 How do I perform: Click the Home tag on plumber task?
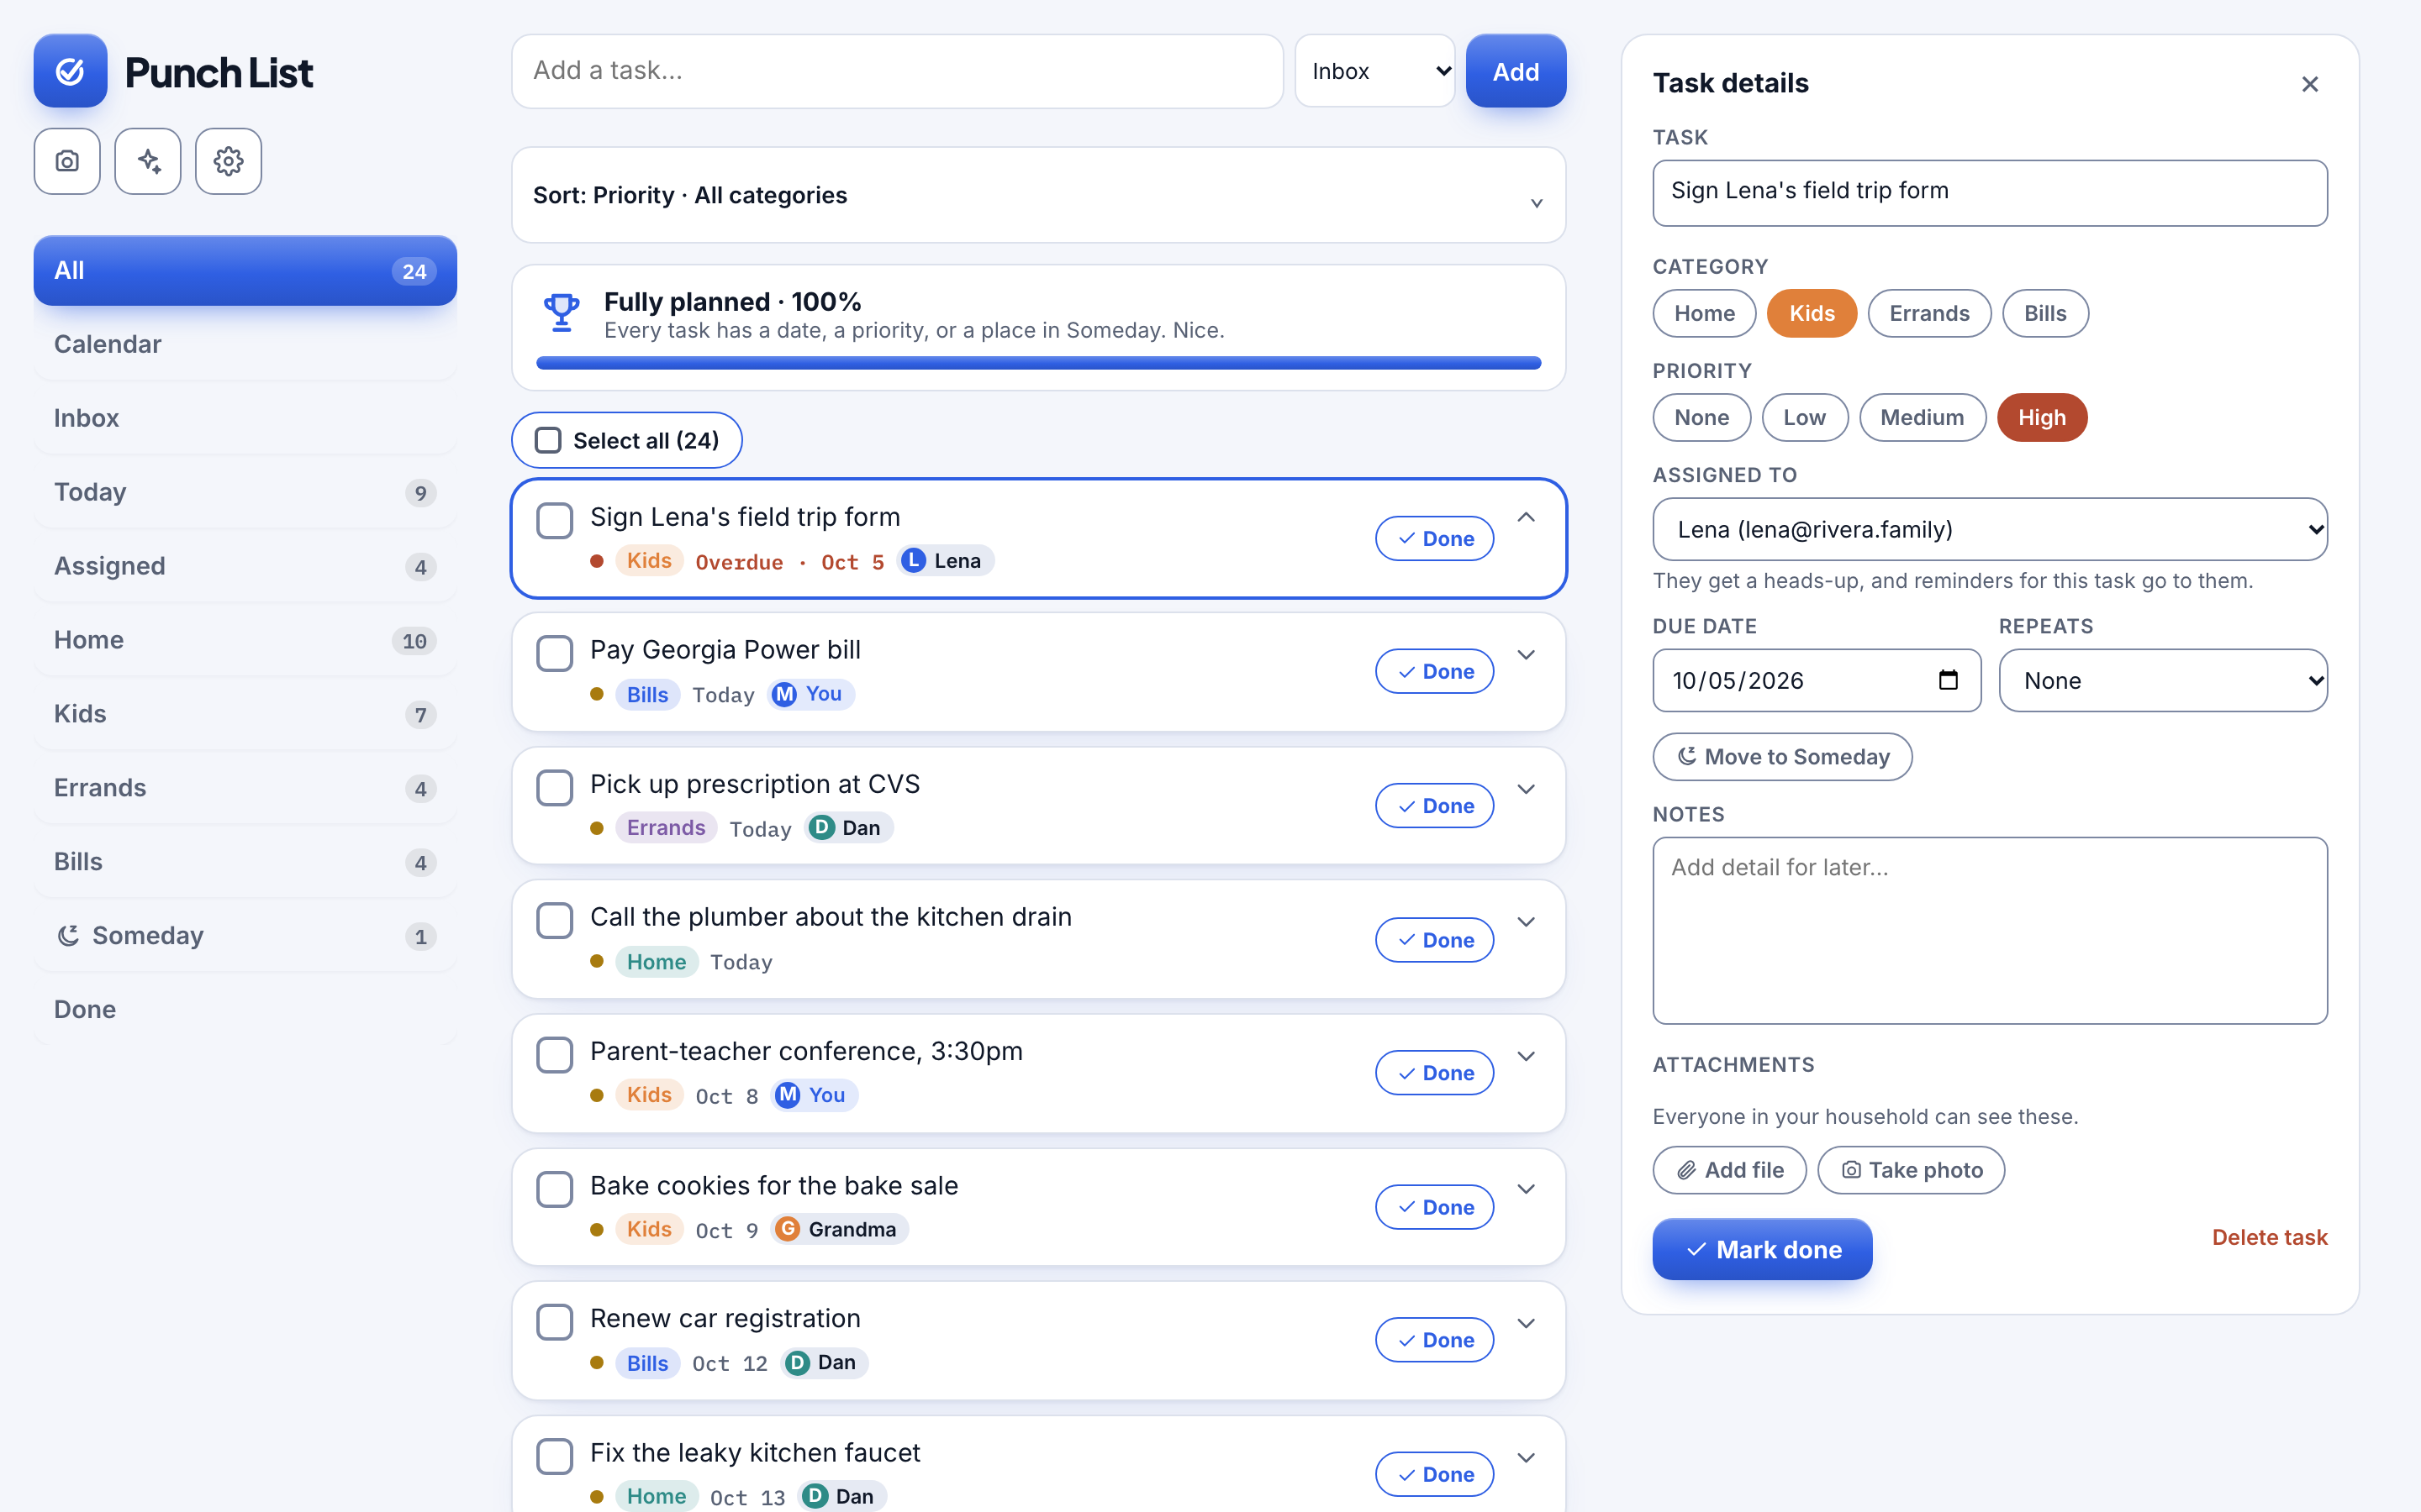click(657, 962)
